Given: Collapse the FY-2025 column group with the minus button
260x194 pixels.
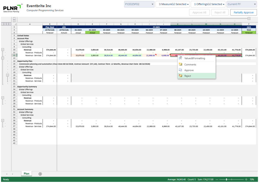Looking at the screenshot, I should [249, 18].
